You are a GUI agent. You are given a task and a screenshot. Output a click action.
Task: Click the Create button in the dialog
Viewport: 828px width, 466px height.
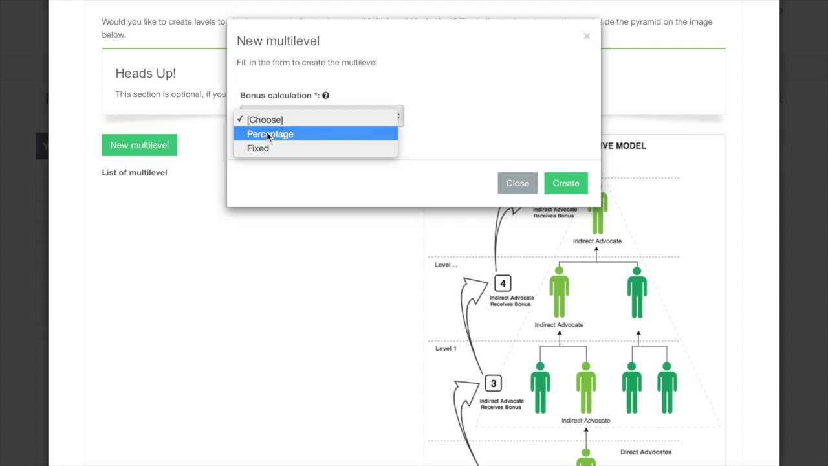[x=566, y=183]
